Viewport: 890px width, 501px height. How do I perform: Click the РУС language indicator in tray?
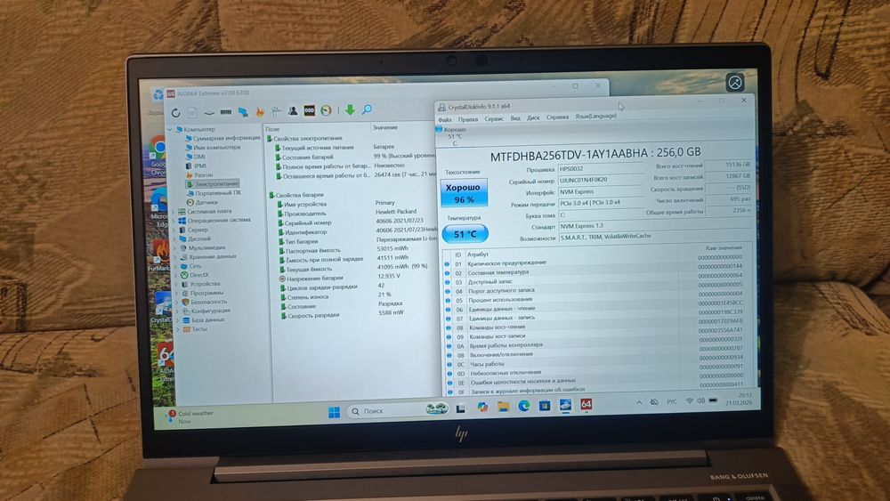coord(671,401)
